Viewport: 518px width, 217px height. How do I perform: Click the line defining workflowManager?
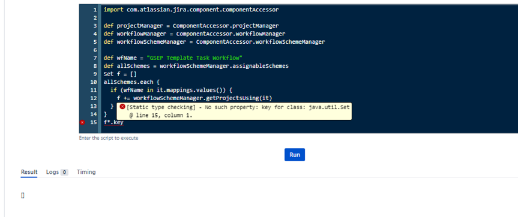pyautogui.click(x=194, y=34)
